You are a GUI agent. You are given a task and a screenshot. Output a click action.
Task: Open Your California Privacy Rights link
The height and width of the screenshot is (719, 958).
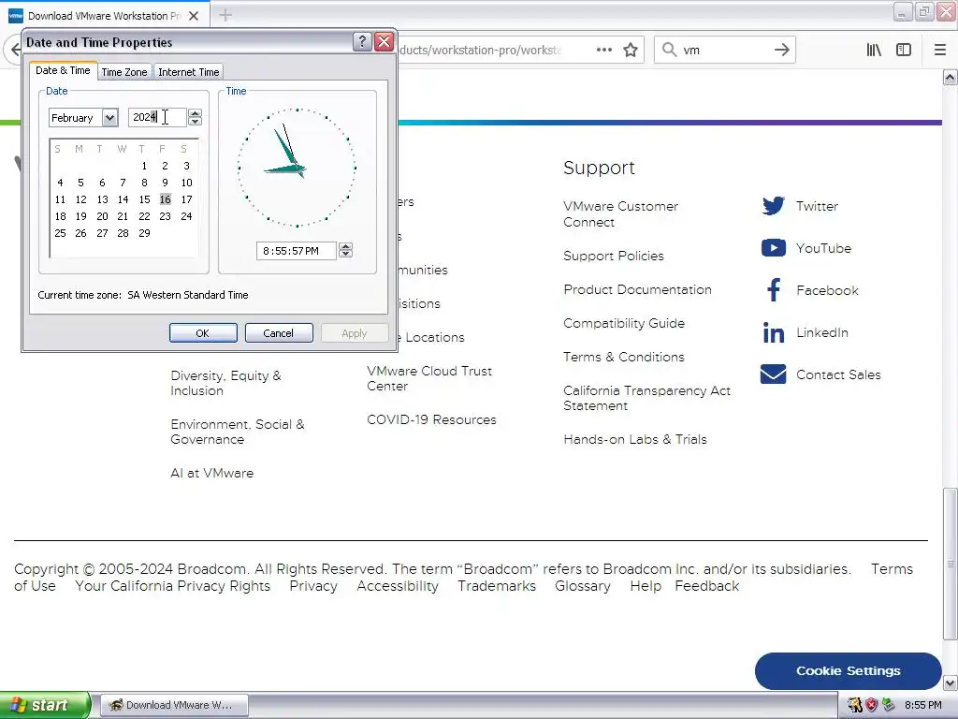pyautogui.click(x=172, y=586)
